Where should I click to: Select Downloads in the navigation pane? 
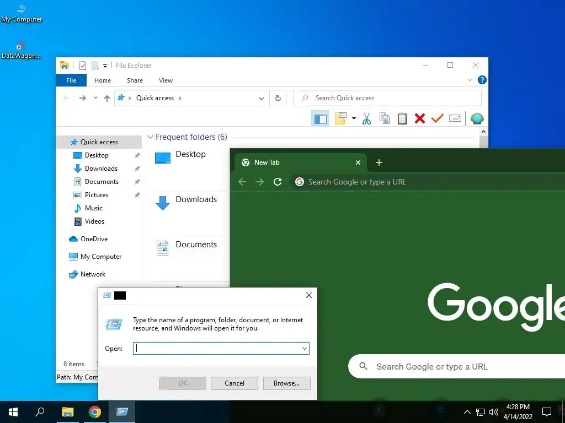coord(102,169)
